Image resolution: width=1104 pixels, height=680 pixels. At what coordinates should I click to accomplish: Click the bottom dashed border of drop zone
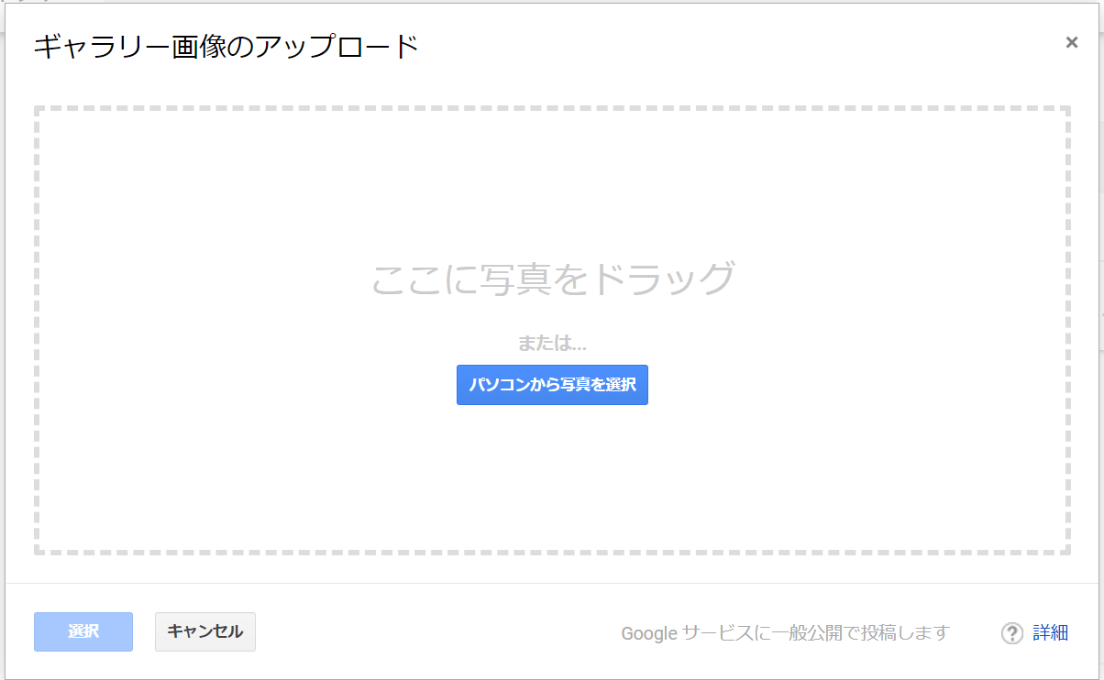tap(552, 552)
